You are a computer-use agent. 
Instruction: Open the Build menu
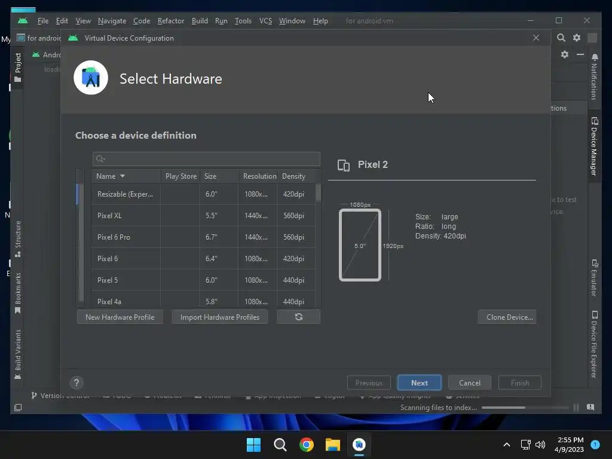(200, 21)
